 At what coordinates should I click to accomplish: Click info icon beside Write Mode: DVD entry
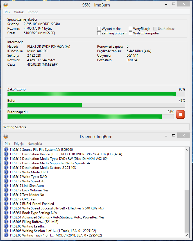[x=6, y=172]
